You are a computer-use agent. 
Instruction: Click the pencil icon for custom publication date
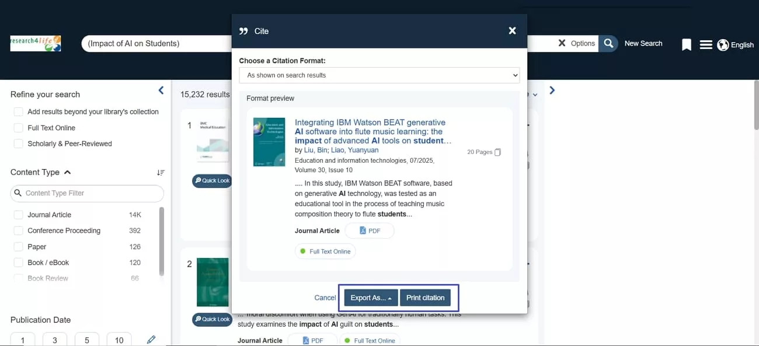pyautogui.click(x=151, y=340)
